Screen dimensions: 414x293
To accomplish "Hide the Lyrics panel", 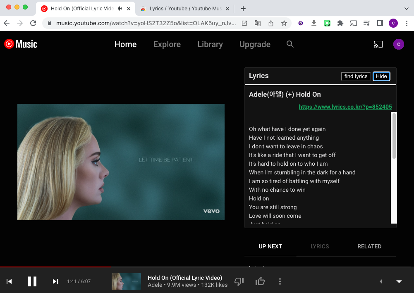I will [381, 76].
